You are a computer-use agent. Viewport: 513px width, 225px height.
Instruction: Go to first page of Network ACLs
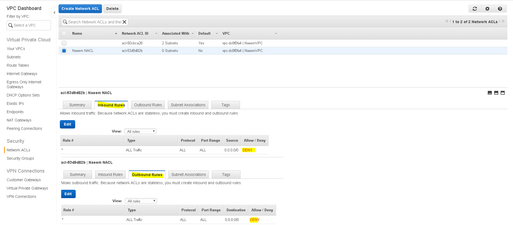[447, 21]
